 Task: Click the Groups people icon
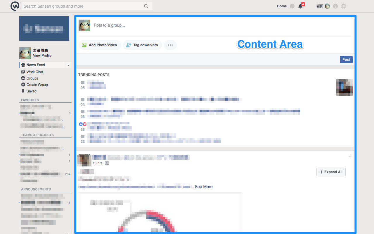tap(23, 78)
